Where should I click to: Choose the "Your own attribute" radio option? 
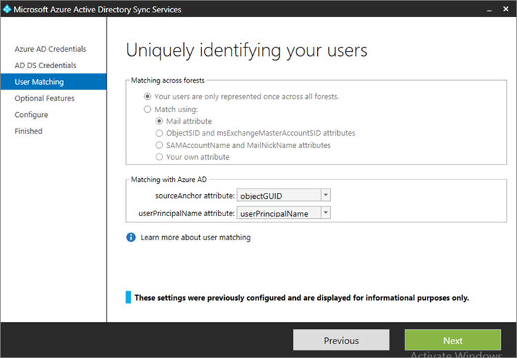[159, 157]
